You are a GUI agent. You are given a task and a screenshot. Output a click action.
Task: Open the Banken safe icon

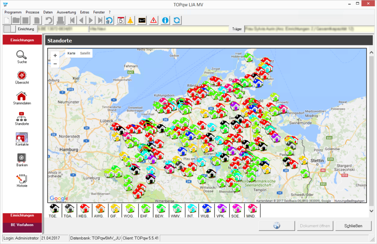point(22,158)
